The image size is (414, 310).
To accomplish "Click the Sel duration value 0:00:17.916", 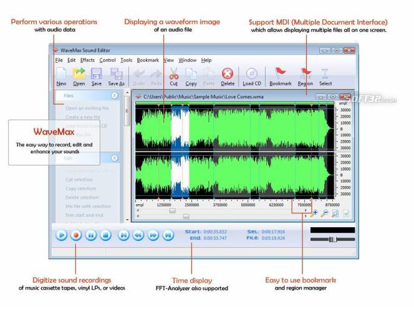I will [273, 232].
